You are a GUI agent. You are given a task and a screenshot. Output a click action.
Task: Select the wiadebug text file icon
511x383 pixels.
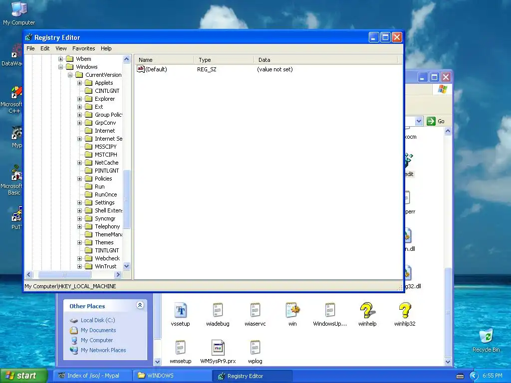(218, 310)
